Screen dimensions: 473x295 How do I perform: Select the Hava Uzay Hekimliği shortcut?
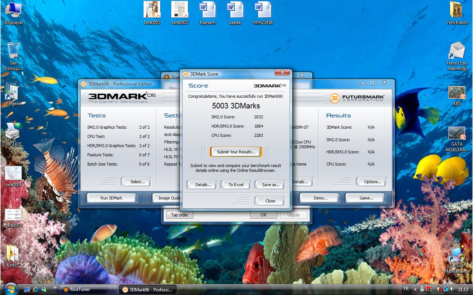coord(457,56)
